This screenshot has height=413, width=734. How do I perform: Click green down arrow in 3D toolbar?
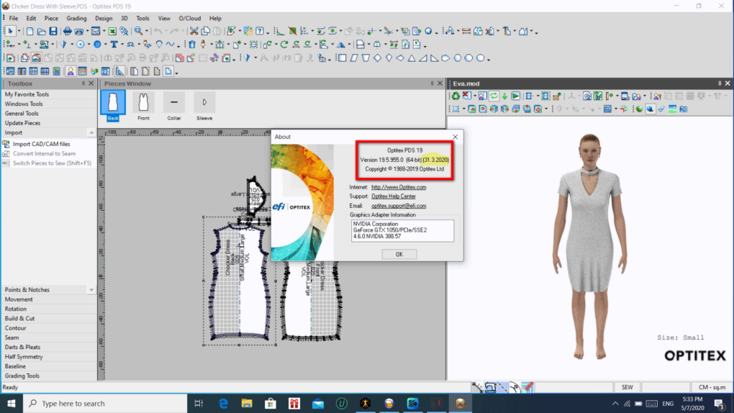[504, 96]
